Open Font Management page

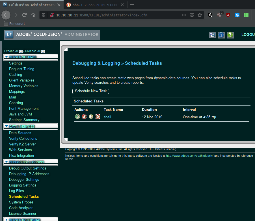[24, 109]
